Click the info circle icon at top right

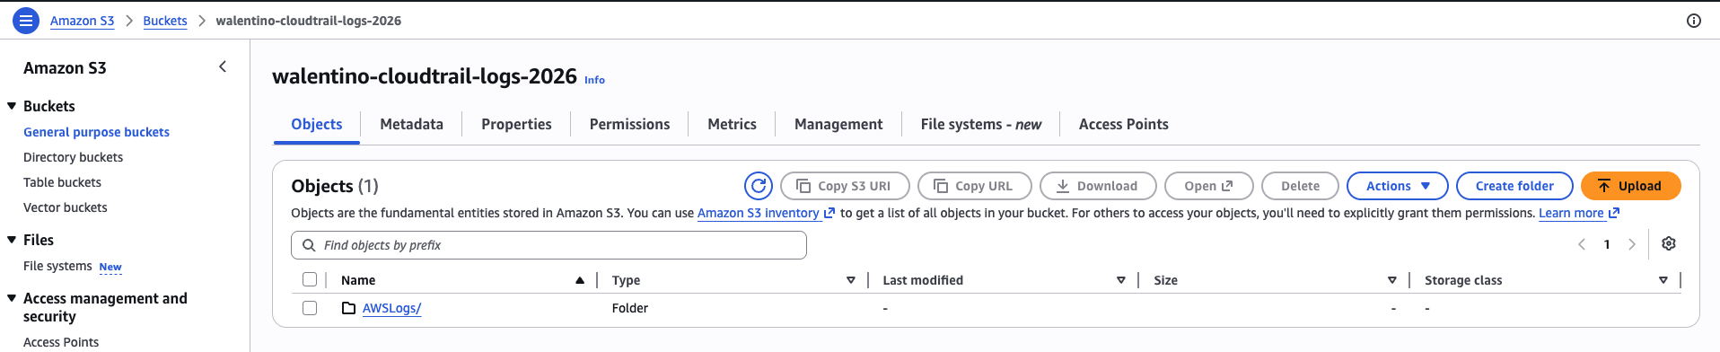(1694, 21)
